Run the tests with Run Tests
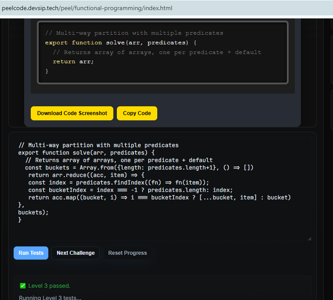The image size is (333, 300). [31, 253]
